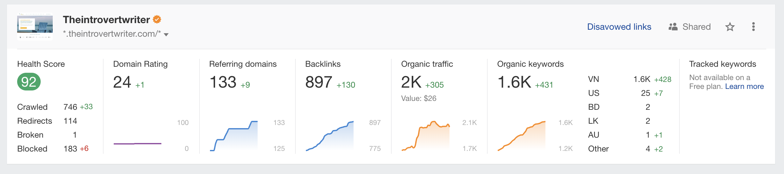The height and width of the screenshot is (174, 784).
Task: Click the Backlinks value 897
Action: click(319, 82)
